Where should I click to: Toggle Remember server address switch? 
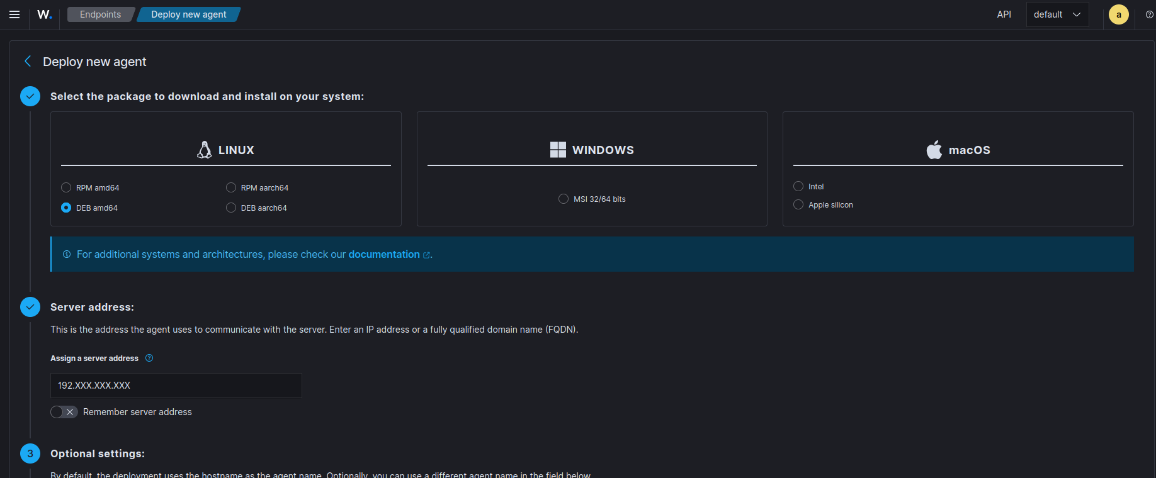click(64, 412)
